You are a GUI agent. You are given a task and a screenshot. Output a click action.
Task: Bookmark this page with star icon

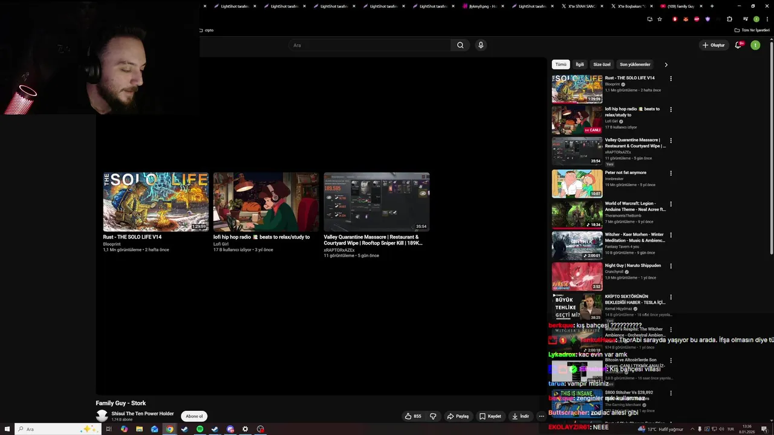coord(660,19)
